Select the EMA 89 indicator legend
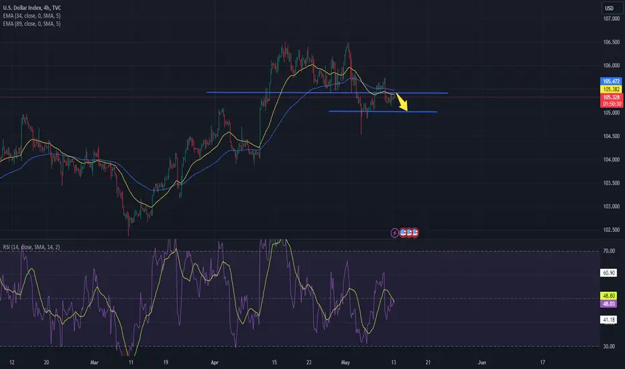Viewport: 625px width, 369px height. point(32,24)
